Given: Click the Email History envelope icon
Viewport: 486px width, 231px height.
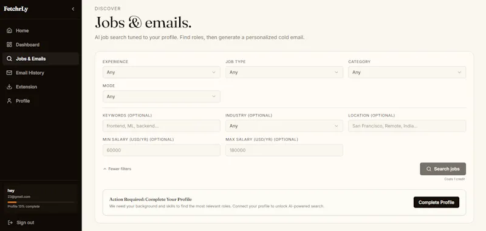Looking at the screenshot, I should pos(9,73).
